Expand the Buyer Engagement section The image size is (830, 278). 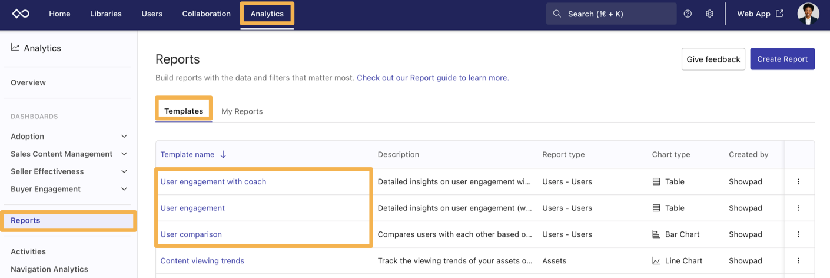pos(124,190)
